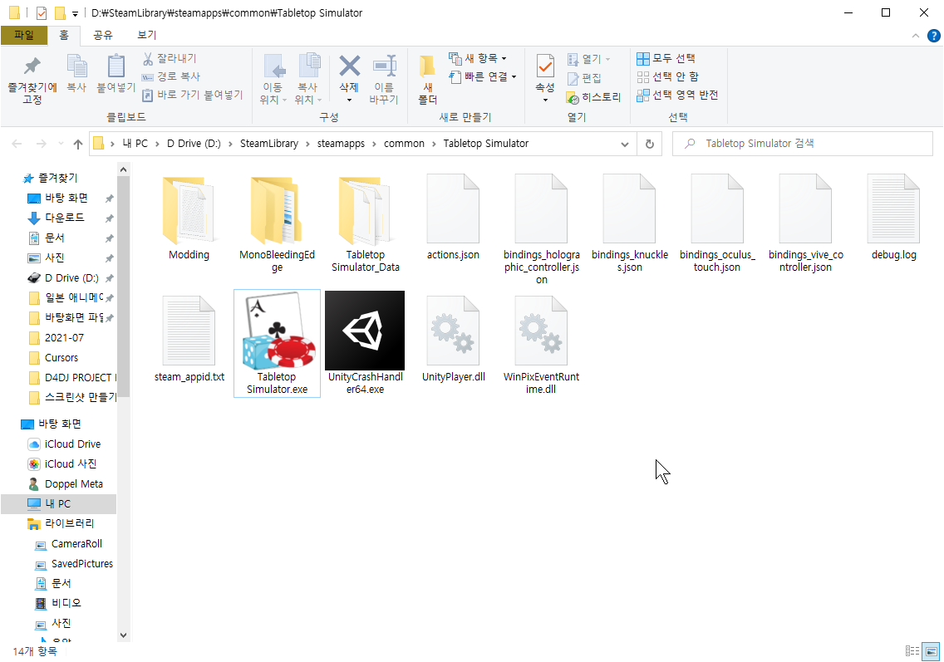Viewport: 944px width, 662px height.
Task: Click D Drive (D:) in breadcrumb
Action: tap(194, 144)
